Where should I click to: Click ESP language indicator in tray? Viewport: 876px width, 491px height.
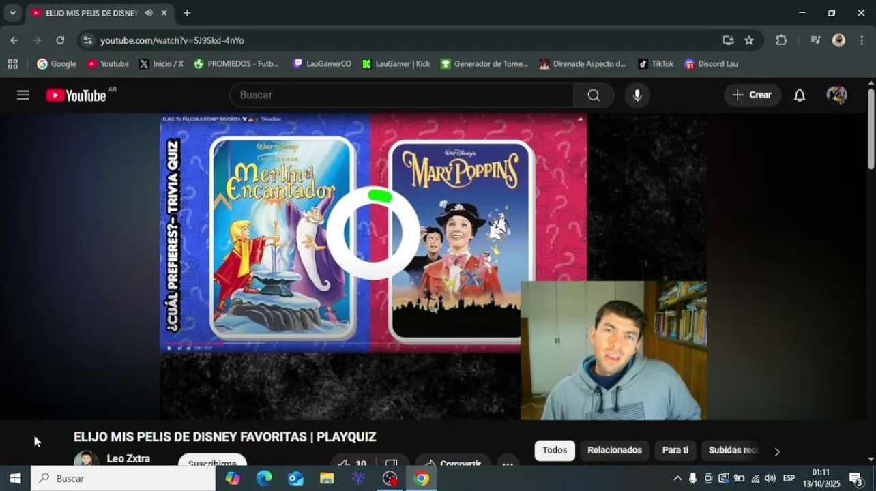tap(789, 478)
